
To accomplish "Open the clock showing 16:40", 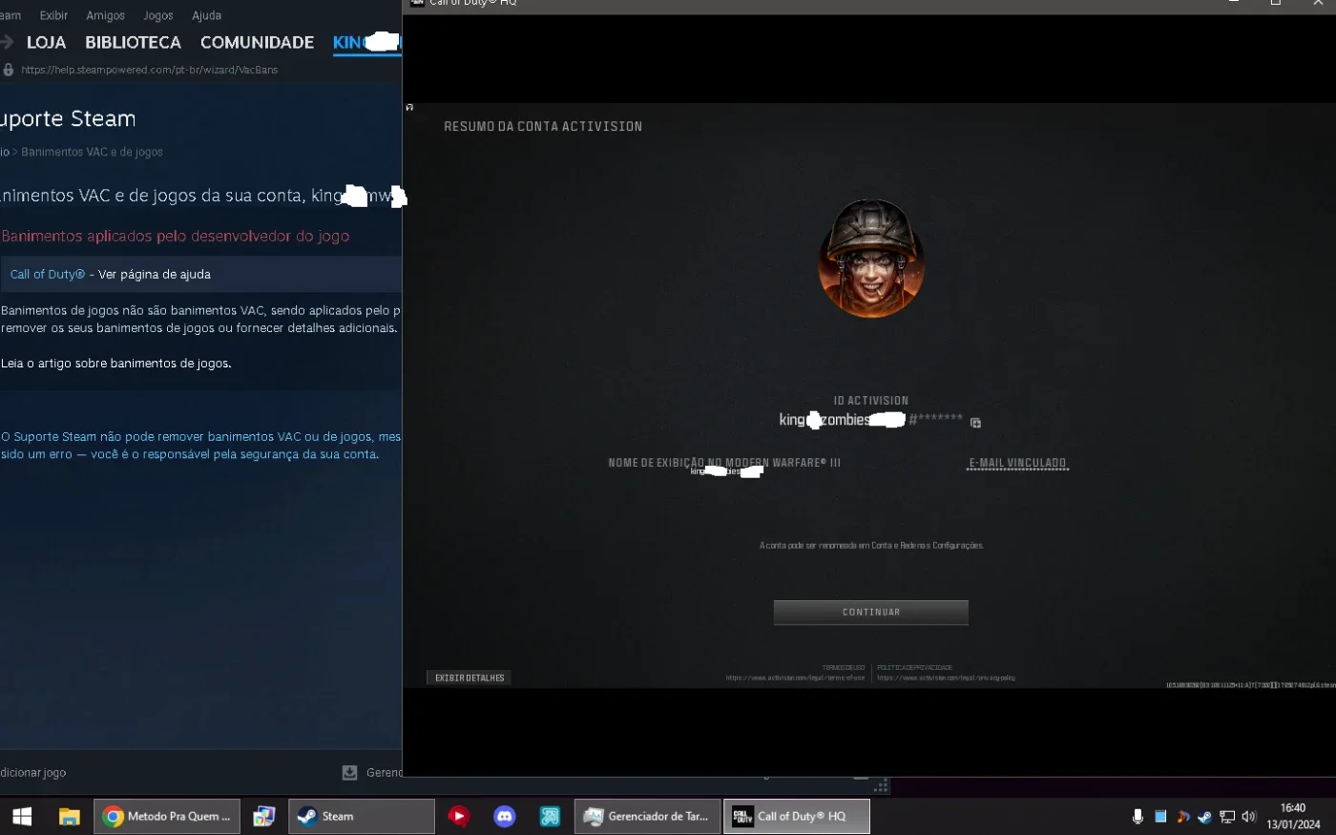I will tap(1293, 816).
